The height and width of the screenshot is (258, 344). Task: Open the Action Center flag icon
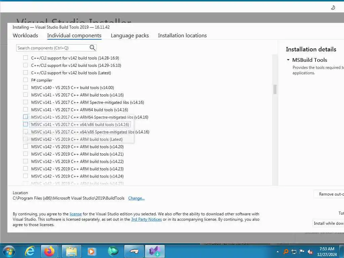tap(302, 251)
